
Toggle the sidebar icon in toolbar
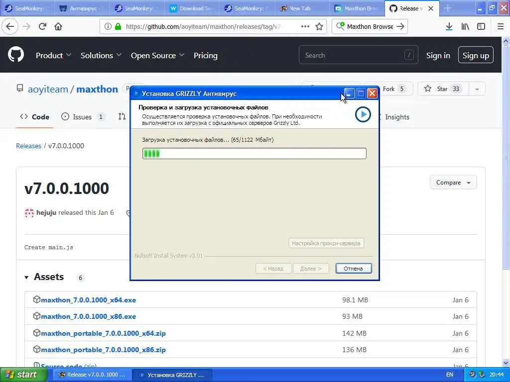click(x=481, y=26)
